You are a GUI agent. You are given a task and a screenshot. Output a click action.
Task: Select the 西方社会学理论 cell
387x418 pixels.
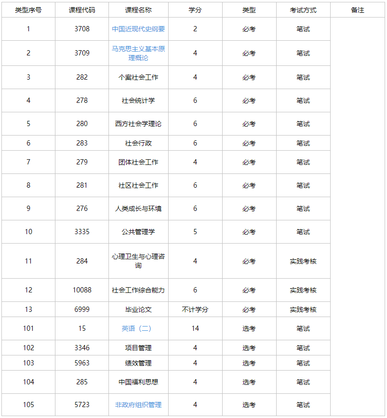tap(138, 124)
